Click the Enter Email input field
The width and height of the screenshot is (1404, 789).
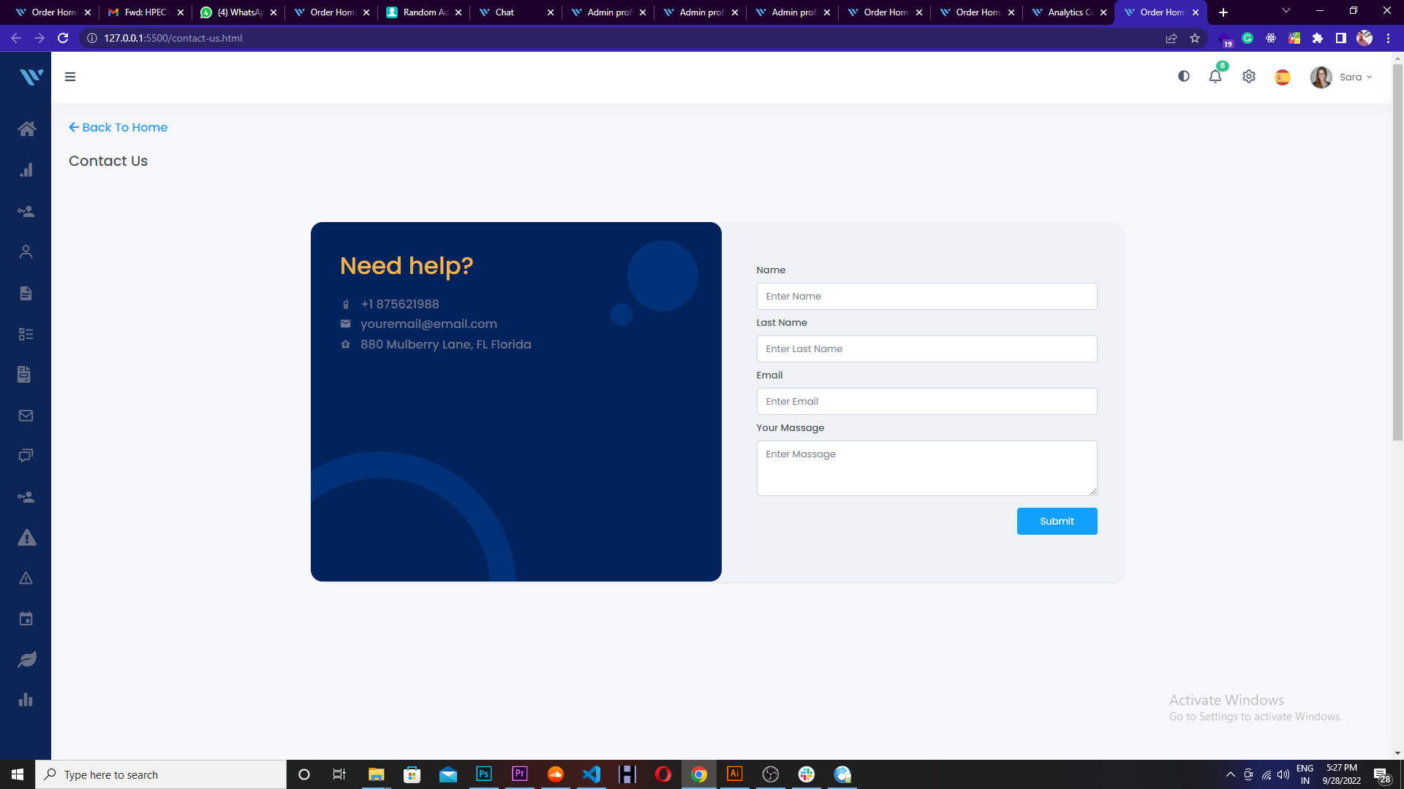click(x=926, y=401)
